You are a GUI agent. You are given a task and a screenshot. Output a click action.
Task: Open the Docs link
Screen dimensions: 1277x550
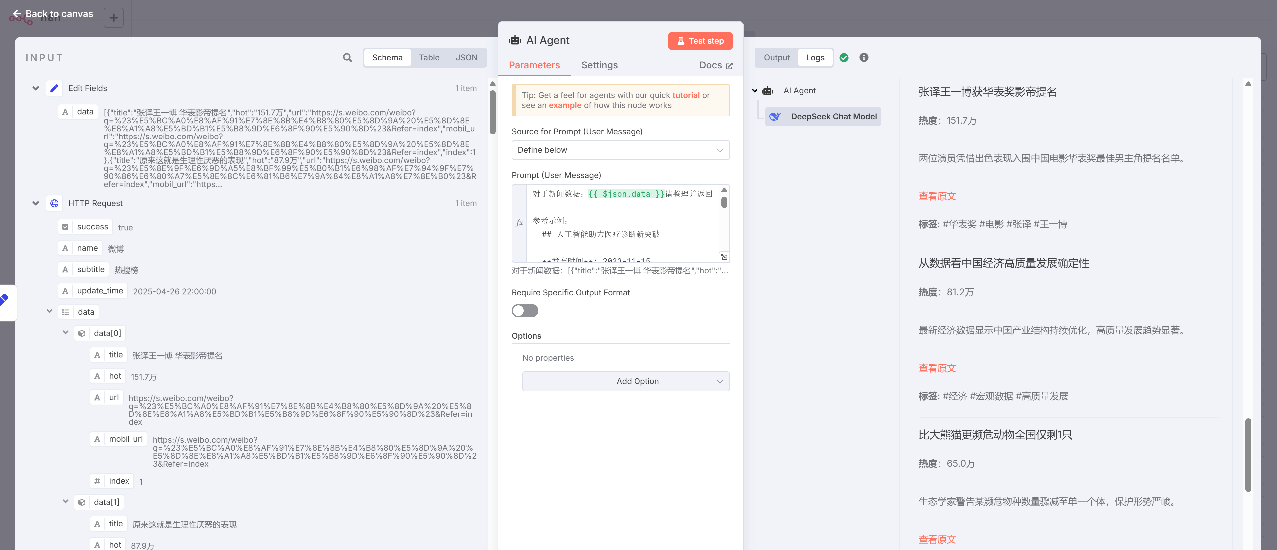pyautogui.click(x=715, y=65)
